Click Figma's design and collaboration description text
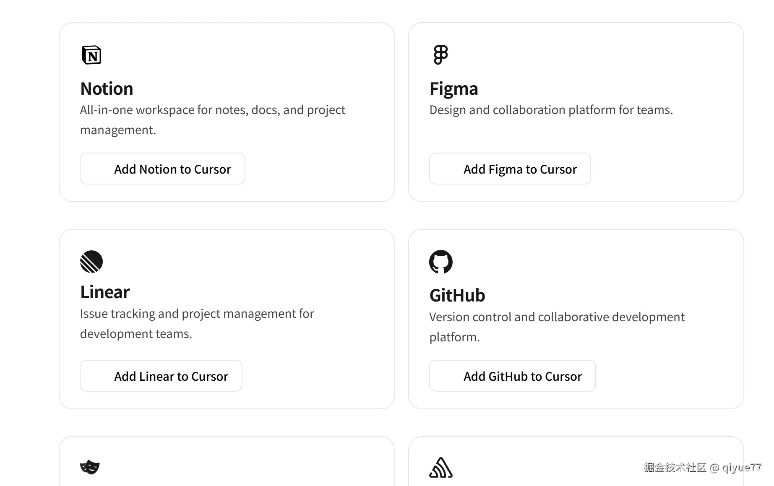Viewport: 774px width, 486px height. [551, 110]
